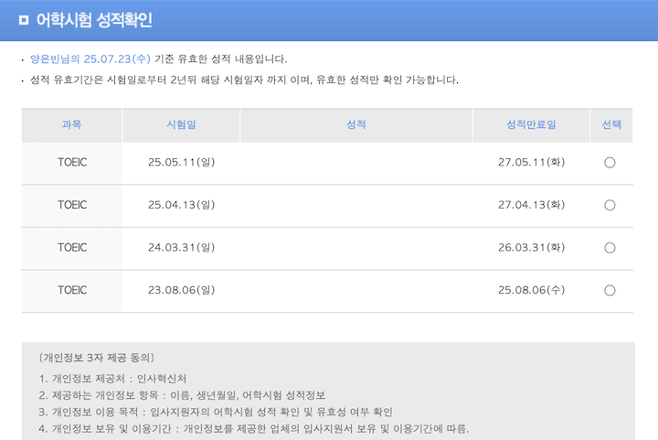Click the 개인정보 보유 및 이용기간 line
The image size is (658, 440).
(x=253, y=429)
